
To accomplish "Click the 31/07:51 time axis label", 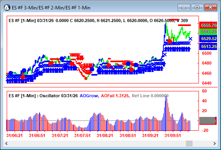I will (82, 135).
